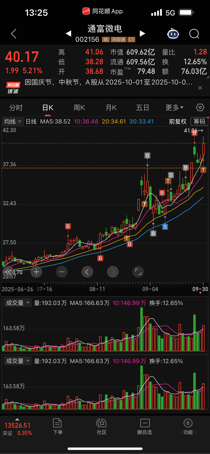Image resolution: width=210 pixels, height=454 pixels.
Task: Select the 日K tab
Action: pyautogui.click(x=48, y=108)
